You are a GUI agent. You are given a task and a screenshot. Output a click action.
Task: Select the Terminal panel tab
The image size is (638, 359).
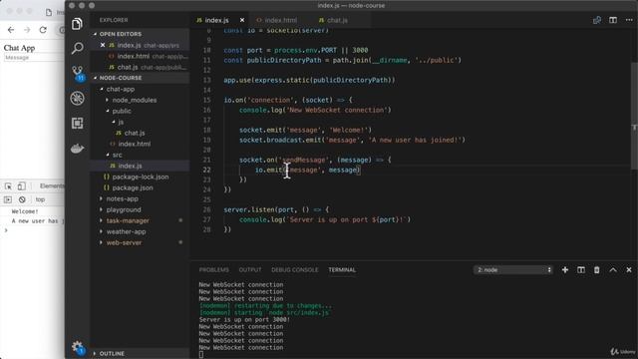[342, 270]
